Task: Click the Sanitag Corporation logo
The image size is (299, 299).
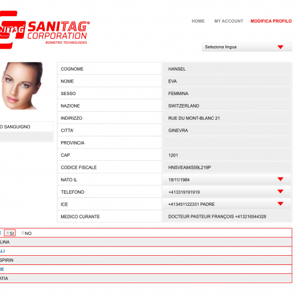Action: (44, 30)
